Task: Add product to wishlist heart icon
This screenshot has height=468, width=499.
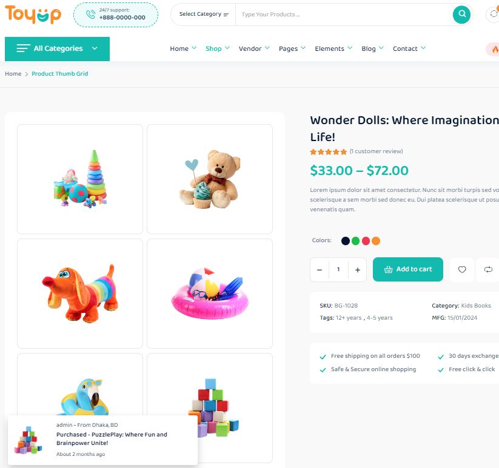Action: [x=462, y=269]
